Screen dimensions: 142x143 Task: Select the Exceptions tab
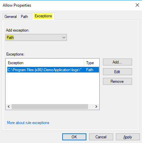coord(43,16)
